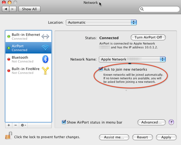Click the back arrow in the toolbar
Viewport: 181px width, 145px height.
click(x=6, y=9)
